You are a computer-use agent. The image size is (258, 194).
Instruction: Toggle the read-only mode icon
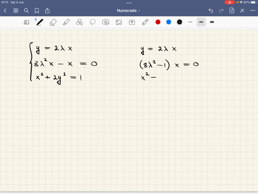[x=26, y=22]
